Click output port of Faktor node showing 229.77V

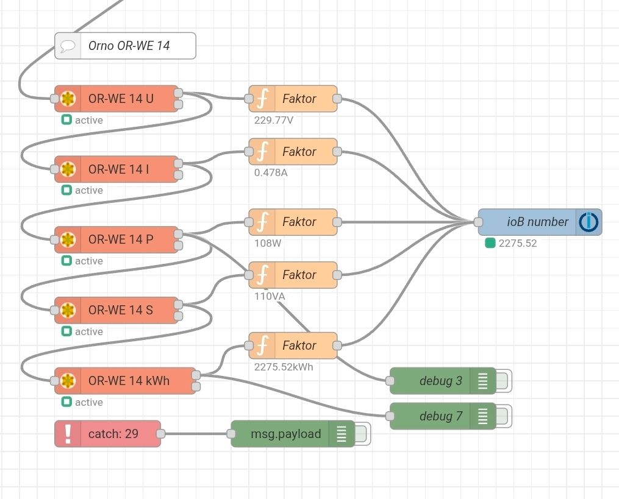[x=337, y=99]
